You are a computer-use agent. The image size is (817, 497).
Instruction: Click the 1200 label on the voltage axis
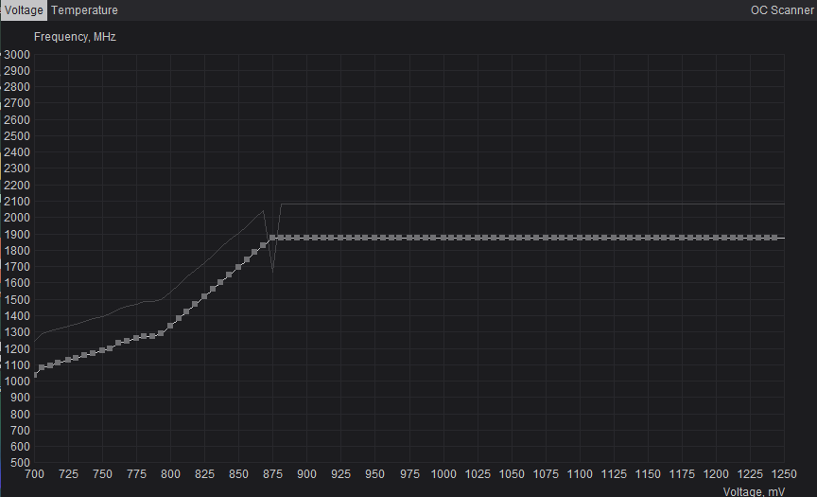pos(716,474)
